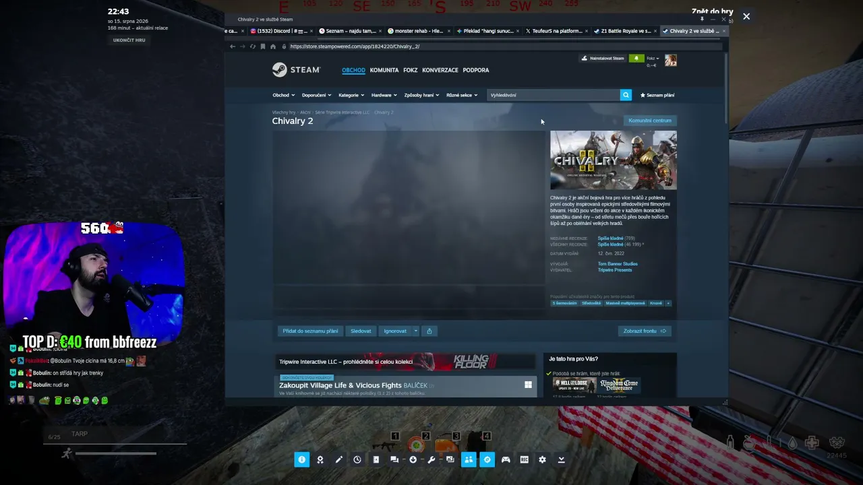The height and width of the screenshot is (485, 863).
Task: Expand the Kategorie dropdown menu
Action: tap(351, 95)
